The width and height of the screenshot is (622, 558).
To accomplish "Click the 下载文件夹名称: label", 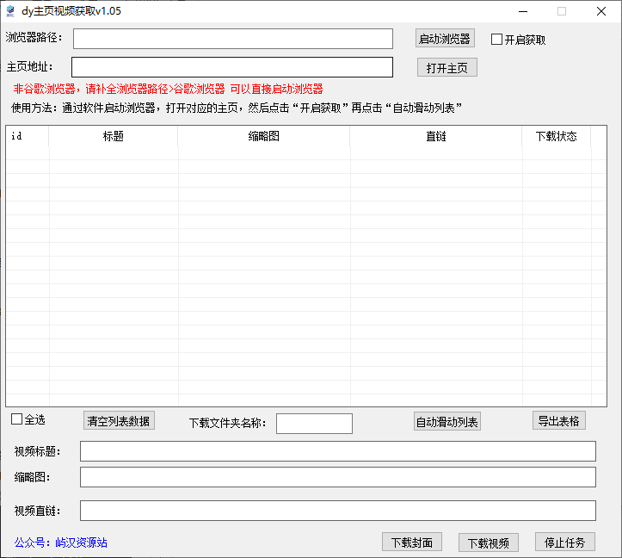I will (227, 423).
